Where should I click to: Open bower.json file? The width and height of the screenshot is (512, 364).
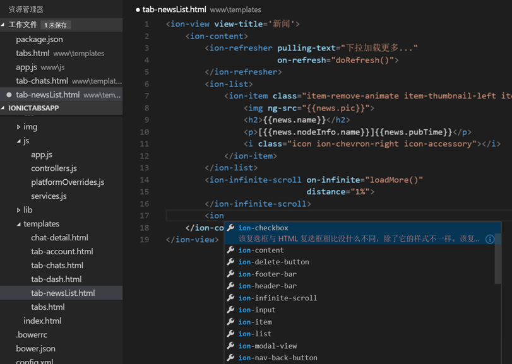click(61, 349)
